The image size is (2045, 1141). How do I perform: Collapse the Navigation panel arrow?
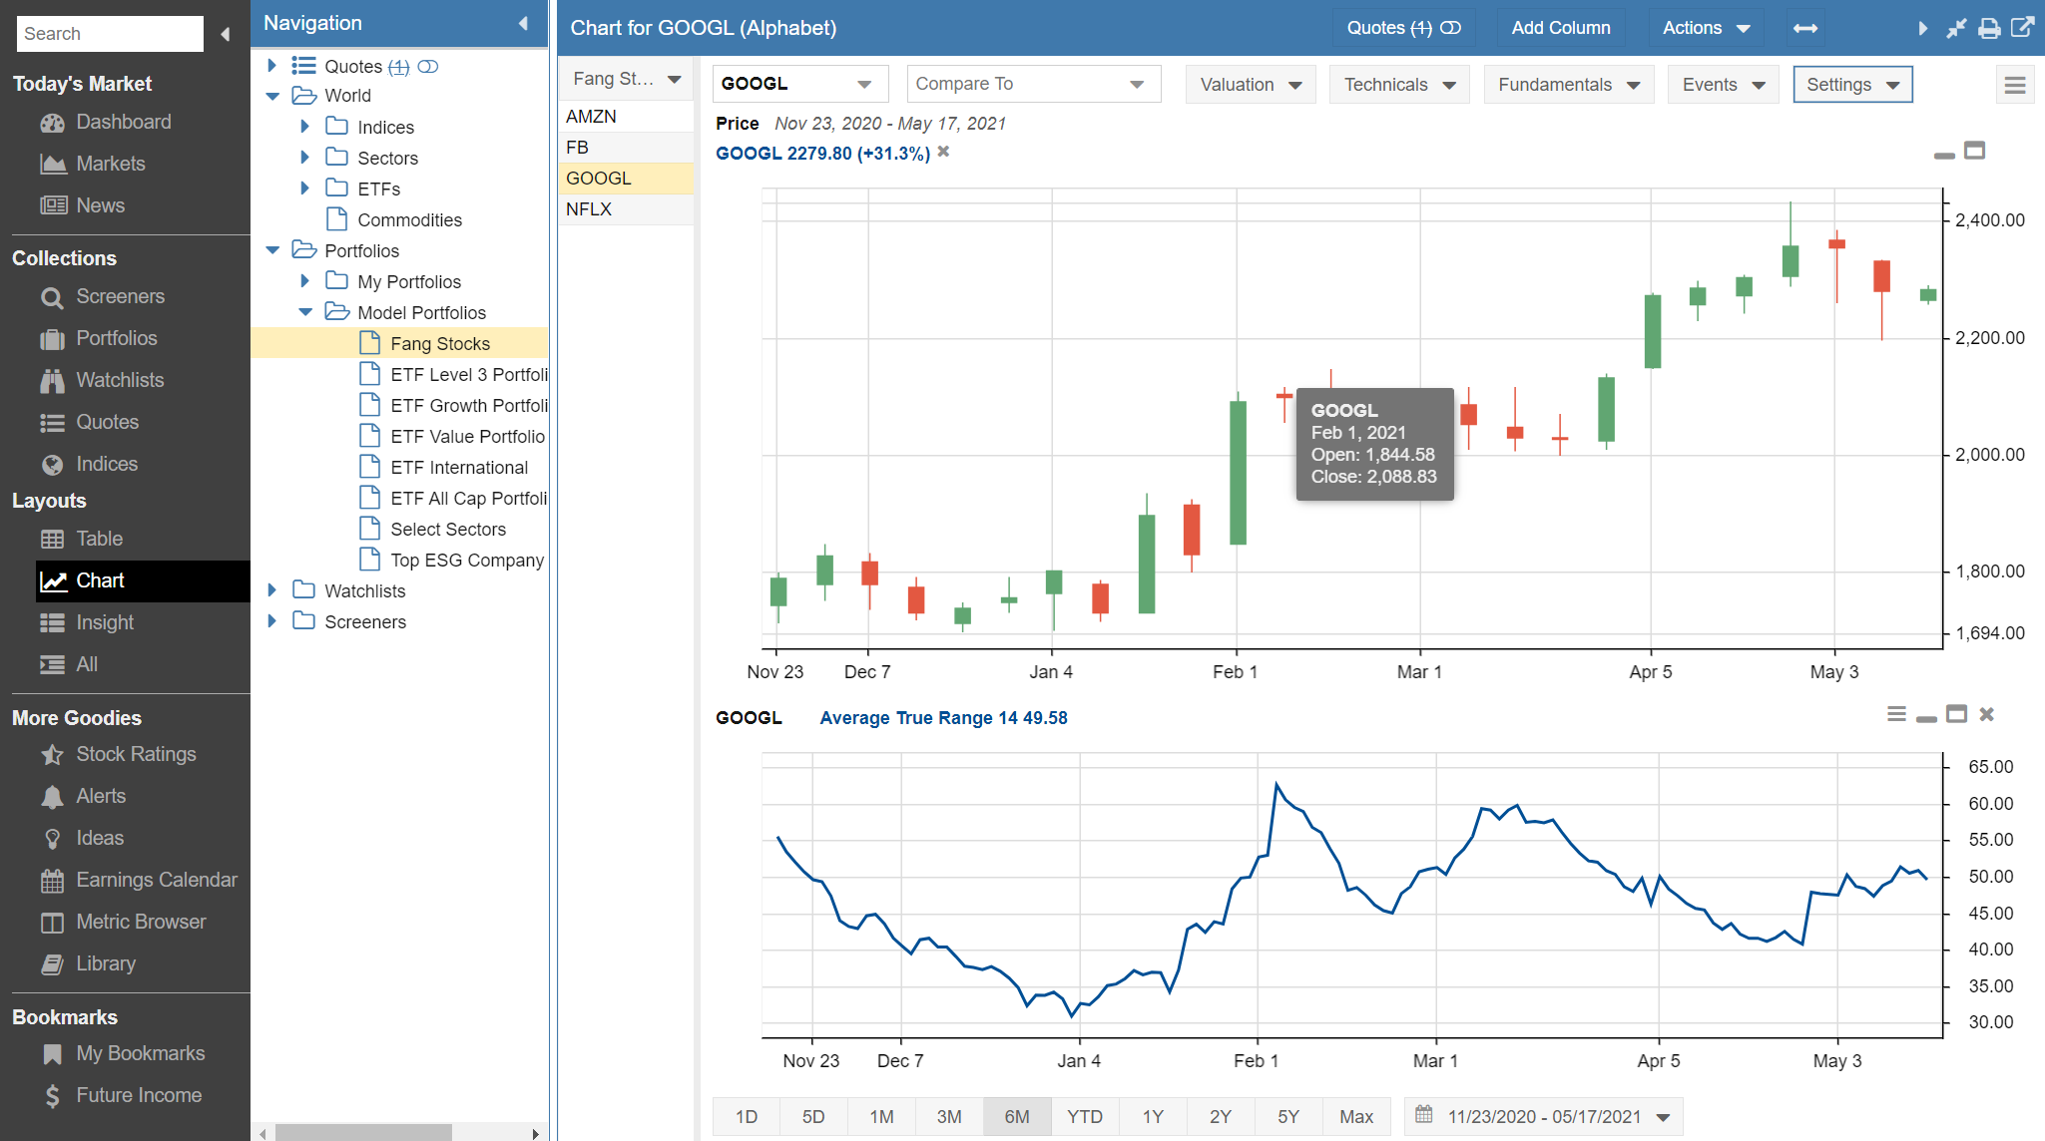[523, 23]
